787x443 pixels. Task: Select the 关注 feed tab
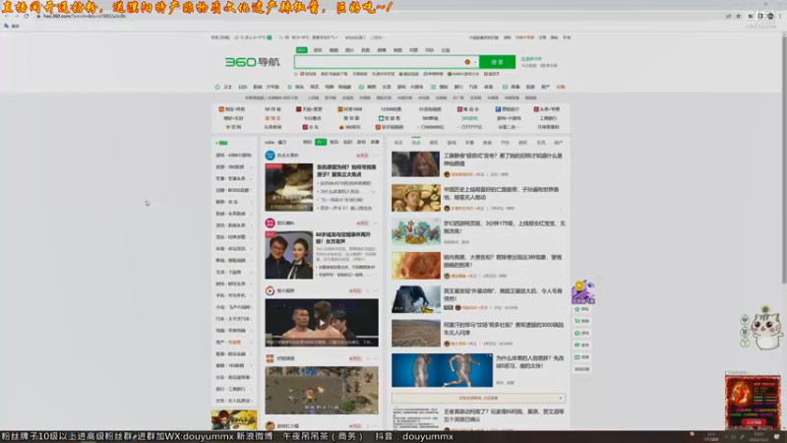[398, 143]
